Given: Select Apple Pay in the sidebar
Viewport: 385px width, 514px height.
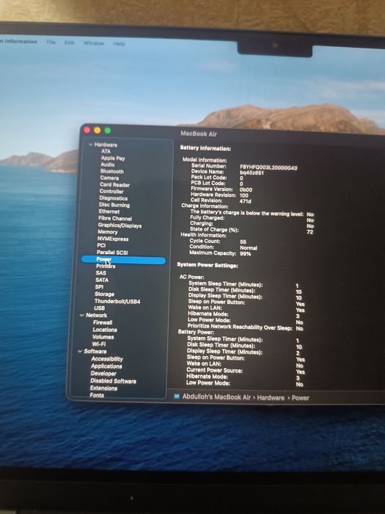Looking at the screenshot, I should 113,158.
